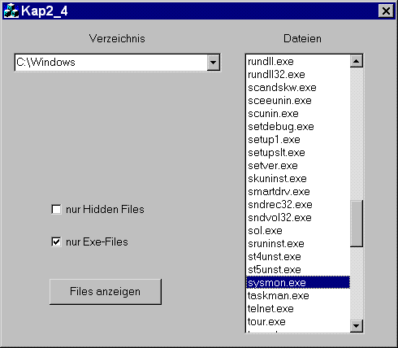Click the Kap2_4 application icon in the title bar
Screen dimensions: 398x348
pos(11,11)
